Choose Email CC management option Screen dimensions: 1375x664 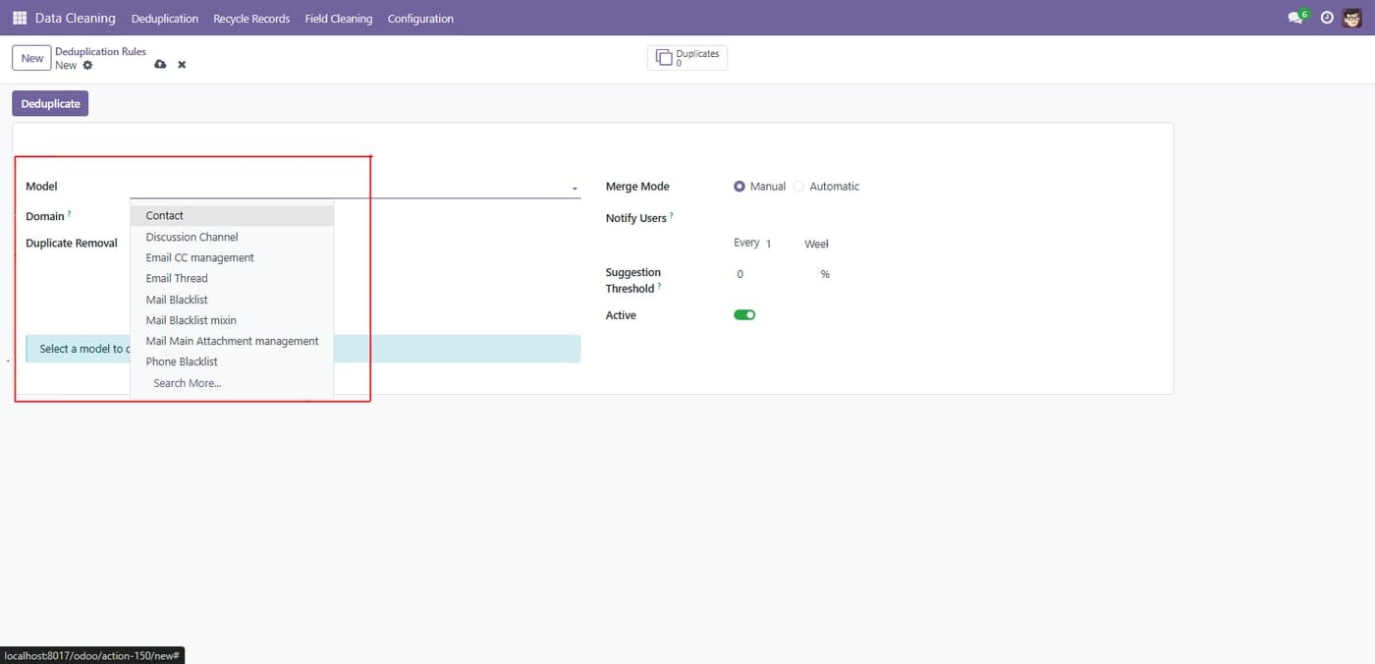point(232,257)
